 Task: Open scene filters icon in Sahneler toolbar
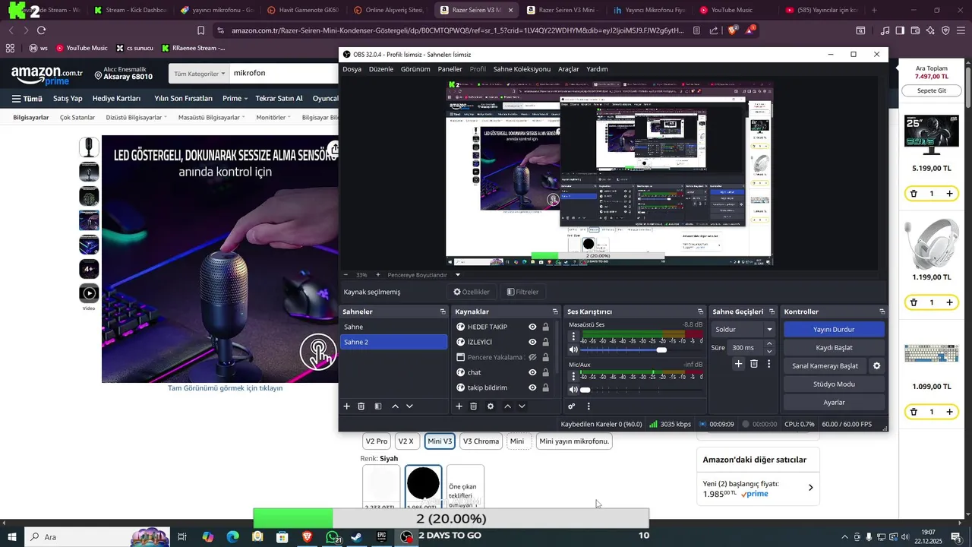coord(378,406)
